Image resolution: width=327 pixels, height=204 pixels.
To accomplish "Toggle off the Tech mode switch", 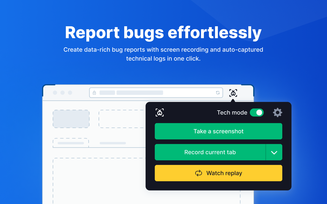I will (x=257, y=112).
